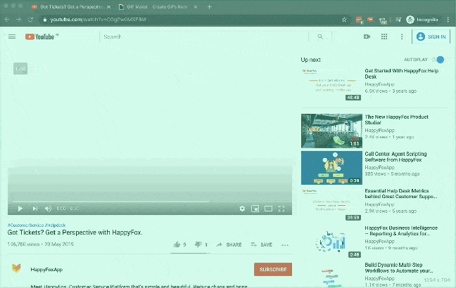
Task: Click the 1.00 playback speed badge
Action: [x=20, y=69]
